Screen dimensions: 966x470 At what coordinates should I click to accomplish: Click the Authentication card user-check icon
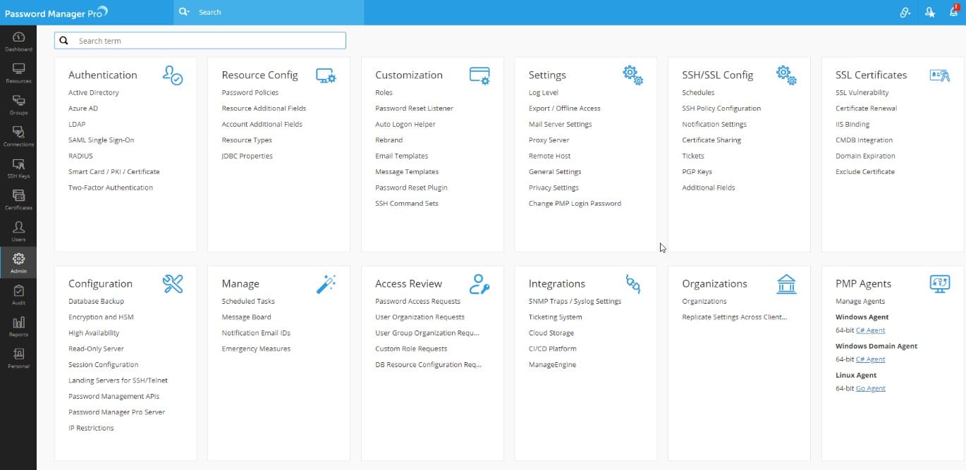(172, 75)
